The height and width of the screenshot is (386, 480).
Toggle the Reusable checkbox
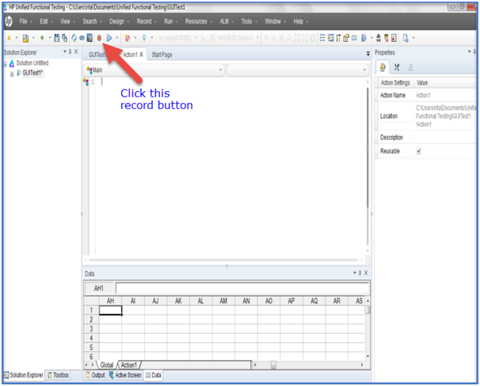pos(419,151)
